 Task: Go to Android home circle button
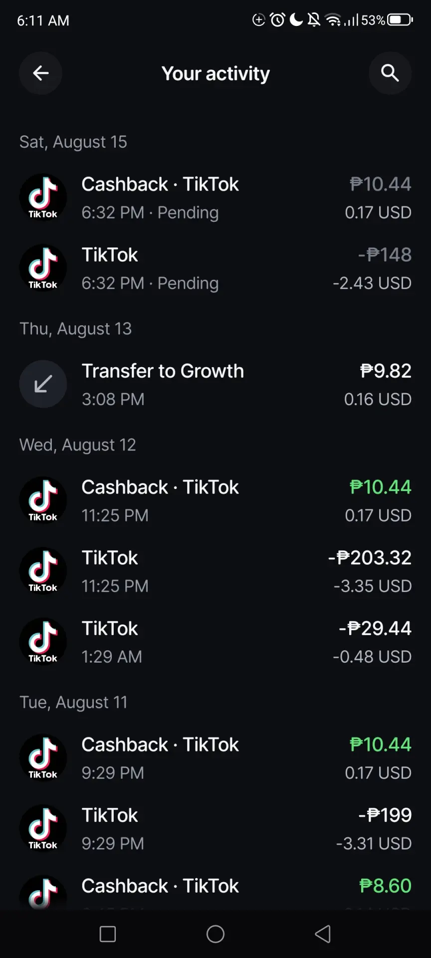[215, 934]
